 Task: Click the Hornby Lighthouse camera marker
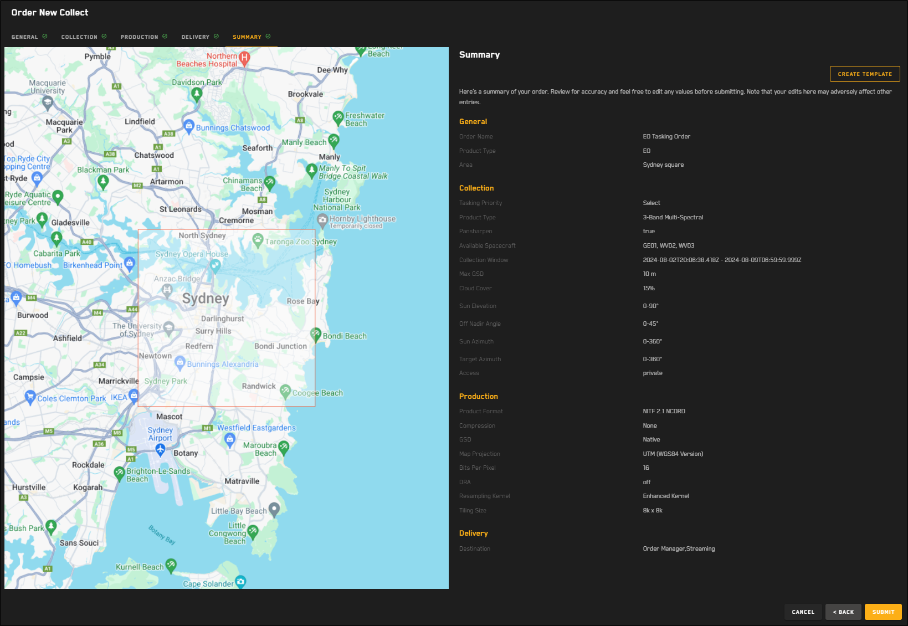pyautogui.click(x=322, y=220)
